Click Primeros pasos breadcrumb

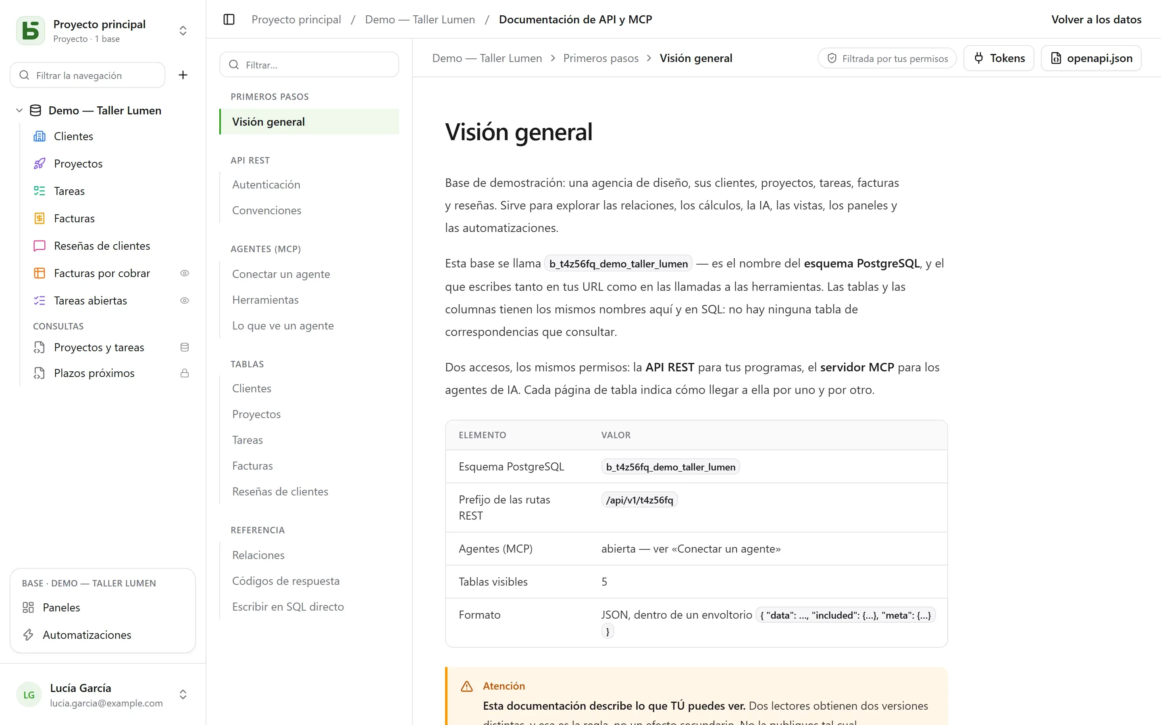[601, 58]
